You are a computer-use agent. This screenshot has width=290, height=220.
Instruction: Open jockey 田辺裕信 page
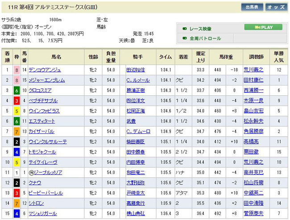pyautogui.click(x=136, y=70)
